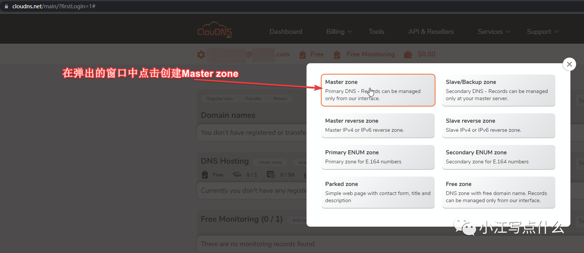
Task: Open the Services dropdown menu
Action: coord(494,32)
